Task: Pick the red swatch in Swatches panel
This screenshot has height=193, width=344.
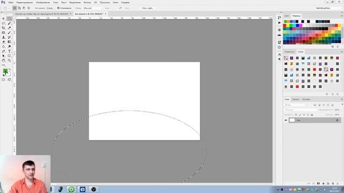Action: [x=285, y=26]
